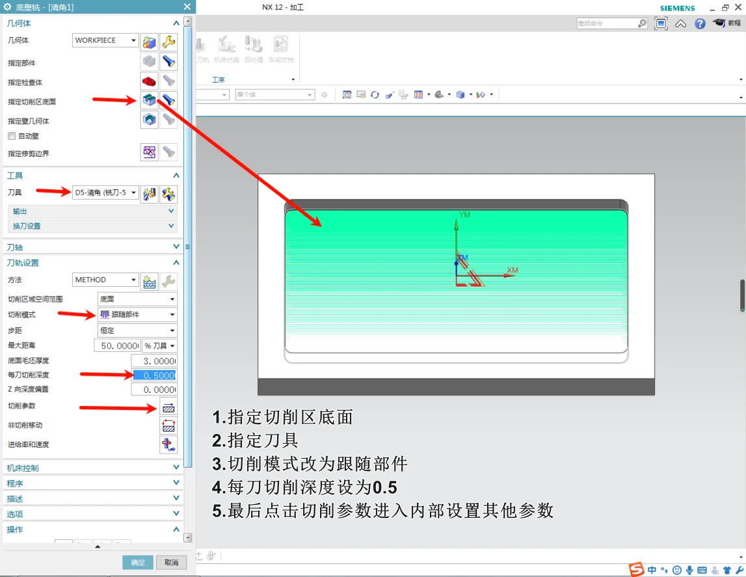
Task: Click the 指定修剪边界 selection icon
Action: (x=149, y=152)
